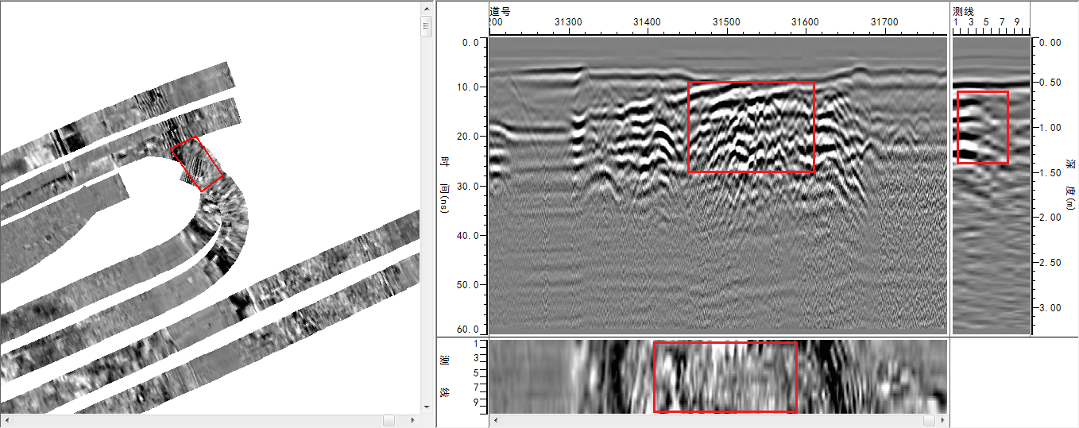This screenshot has width=1079, height=428.
Task: Click the 30.0 ns mark on the time axis
Action: pos(467,186)
